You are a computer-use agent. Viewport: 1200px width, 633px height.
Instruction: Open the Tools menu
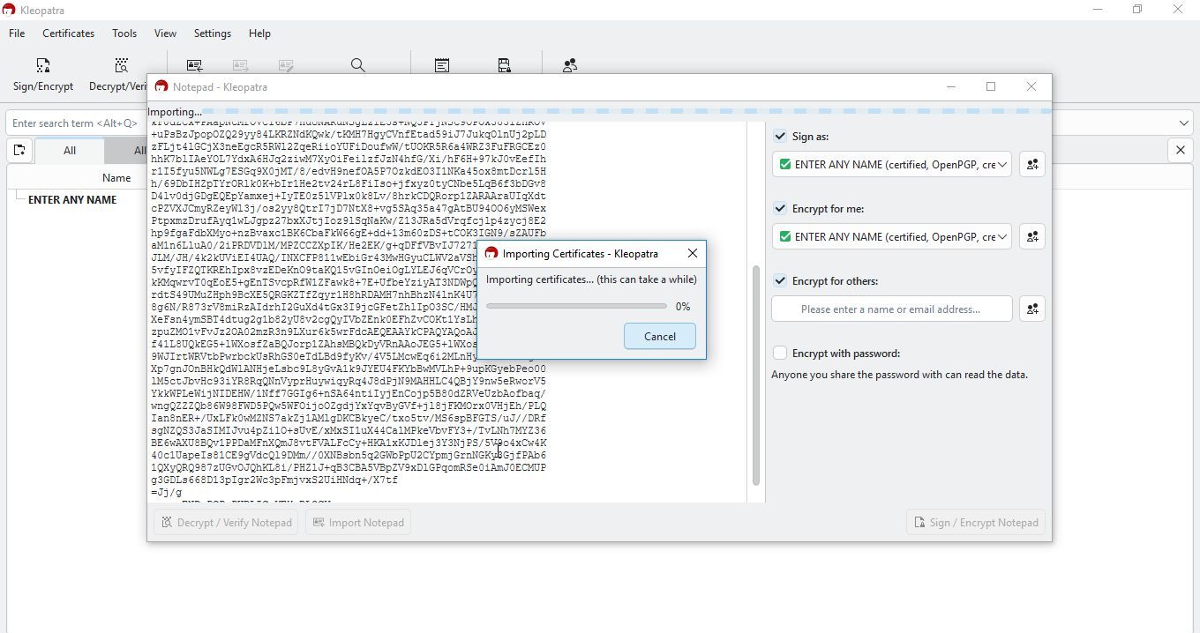point(124,34)
